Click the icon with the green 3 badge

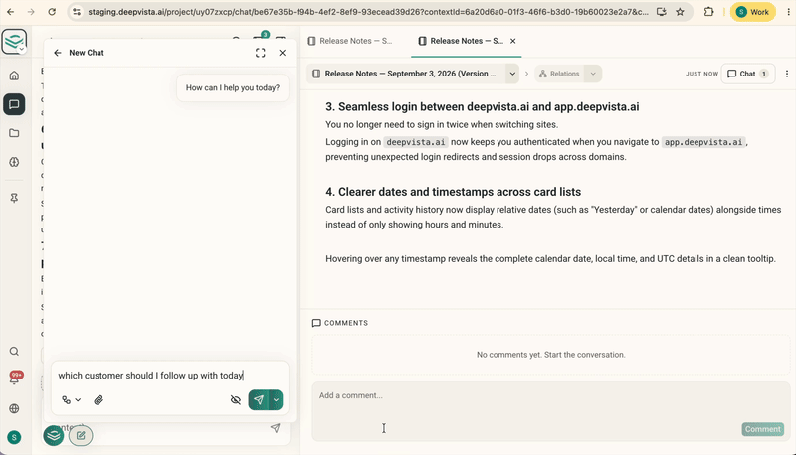[260, 40]
